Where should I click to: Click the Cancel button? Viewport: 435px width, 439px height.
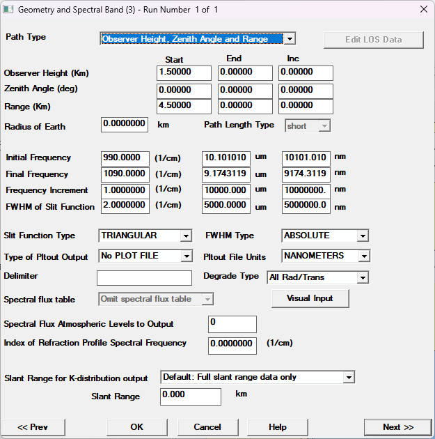(x=207, y=427)
